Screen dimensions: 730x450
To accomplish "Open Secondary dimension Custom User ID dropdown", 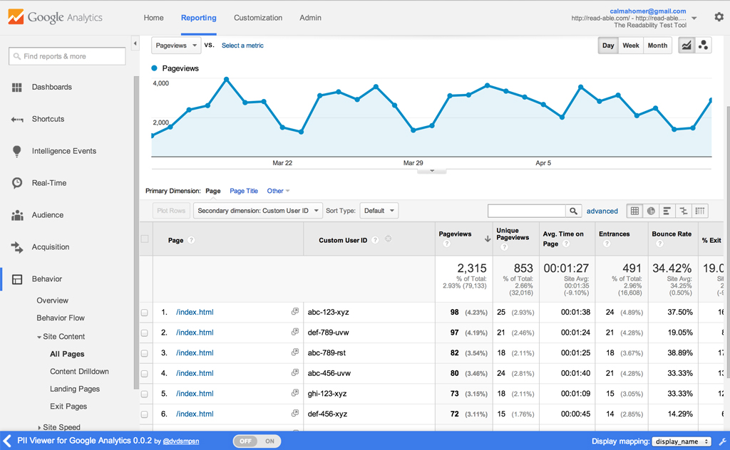I will (x=258, y=211).
